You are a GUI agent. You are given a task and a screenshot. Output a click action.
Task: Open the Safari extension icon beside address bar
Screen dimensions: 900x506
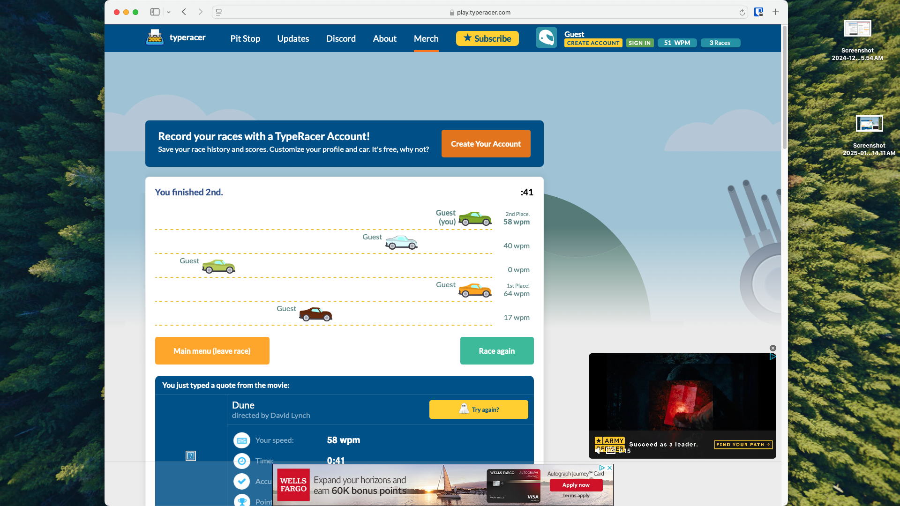click(758, 12)
